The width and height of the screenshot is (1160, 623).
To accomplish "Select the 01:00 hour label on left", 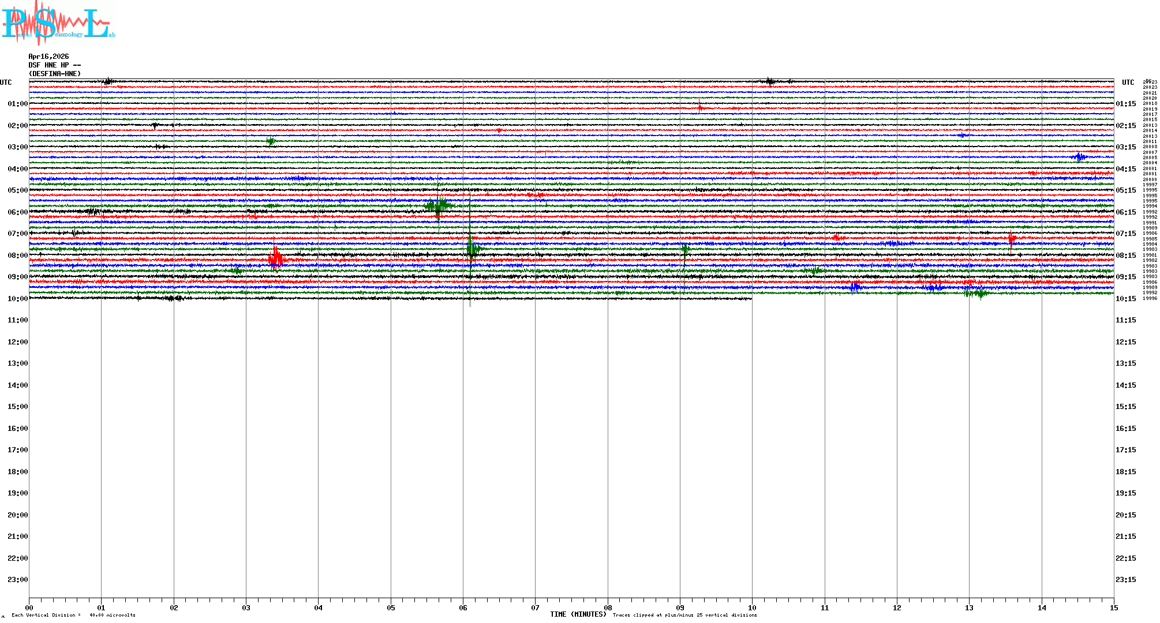I will pyautogui.click(x=17, y=104).
